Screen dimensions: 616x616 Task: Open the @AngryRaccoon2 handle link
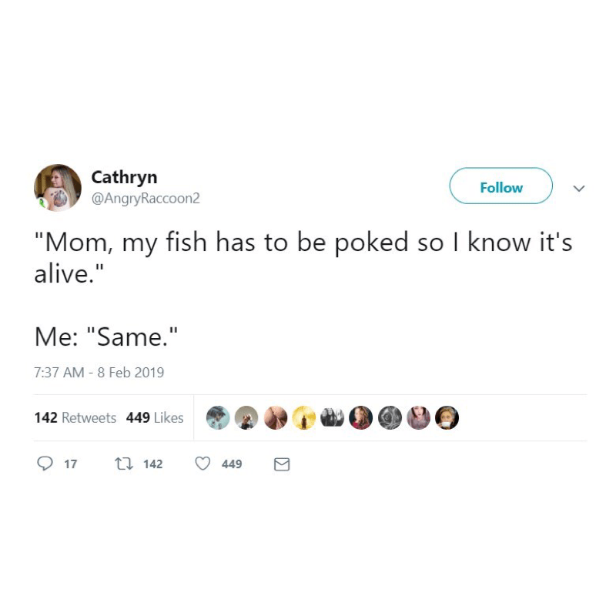click(x=146, y=198)
